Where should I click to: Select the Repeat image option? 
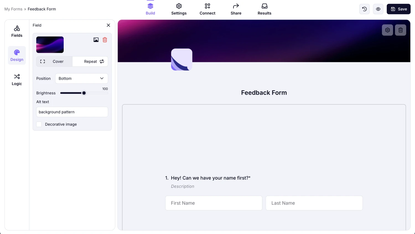point(90,61)
